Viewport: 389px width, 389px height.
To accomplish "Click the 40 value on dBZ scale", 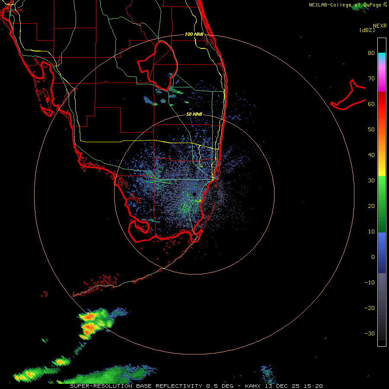I will [x=371, y=155].
